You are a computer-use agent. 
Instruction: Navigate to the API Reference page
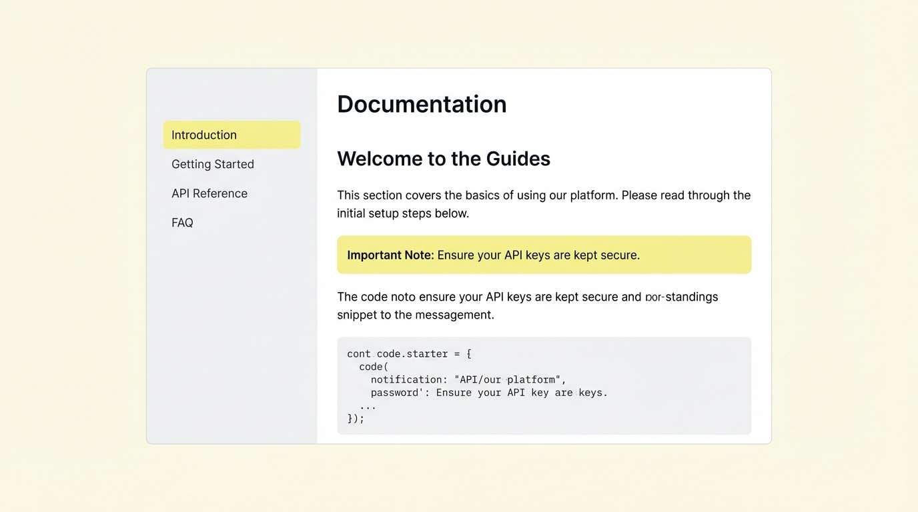(x=209, y=193)
